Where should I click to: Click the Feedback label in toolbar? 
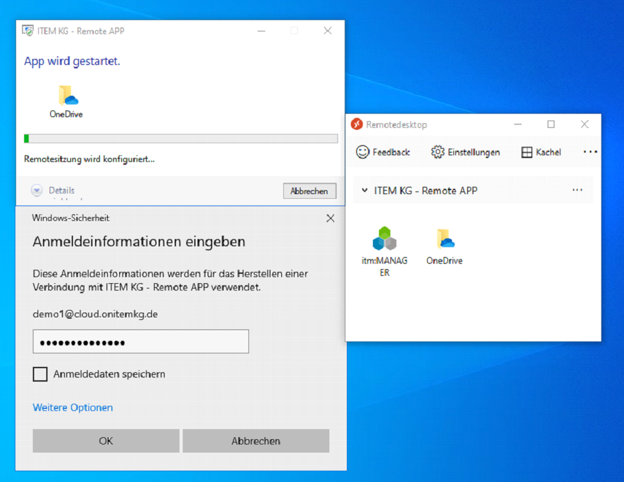(x=391, y=152)
